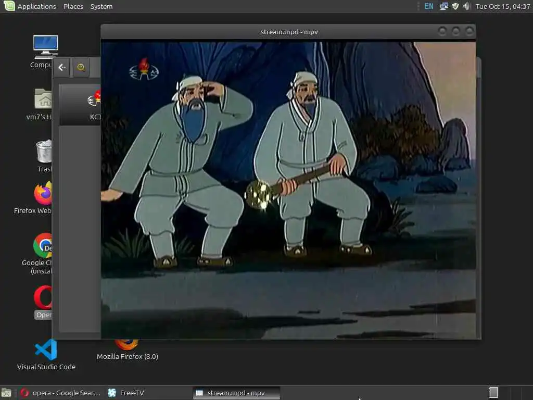This screenshot has height=400, width=533.
Task: Click the Linux Mint logo icon
Action: pos(9,6)
